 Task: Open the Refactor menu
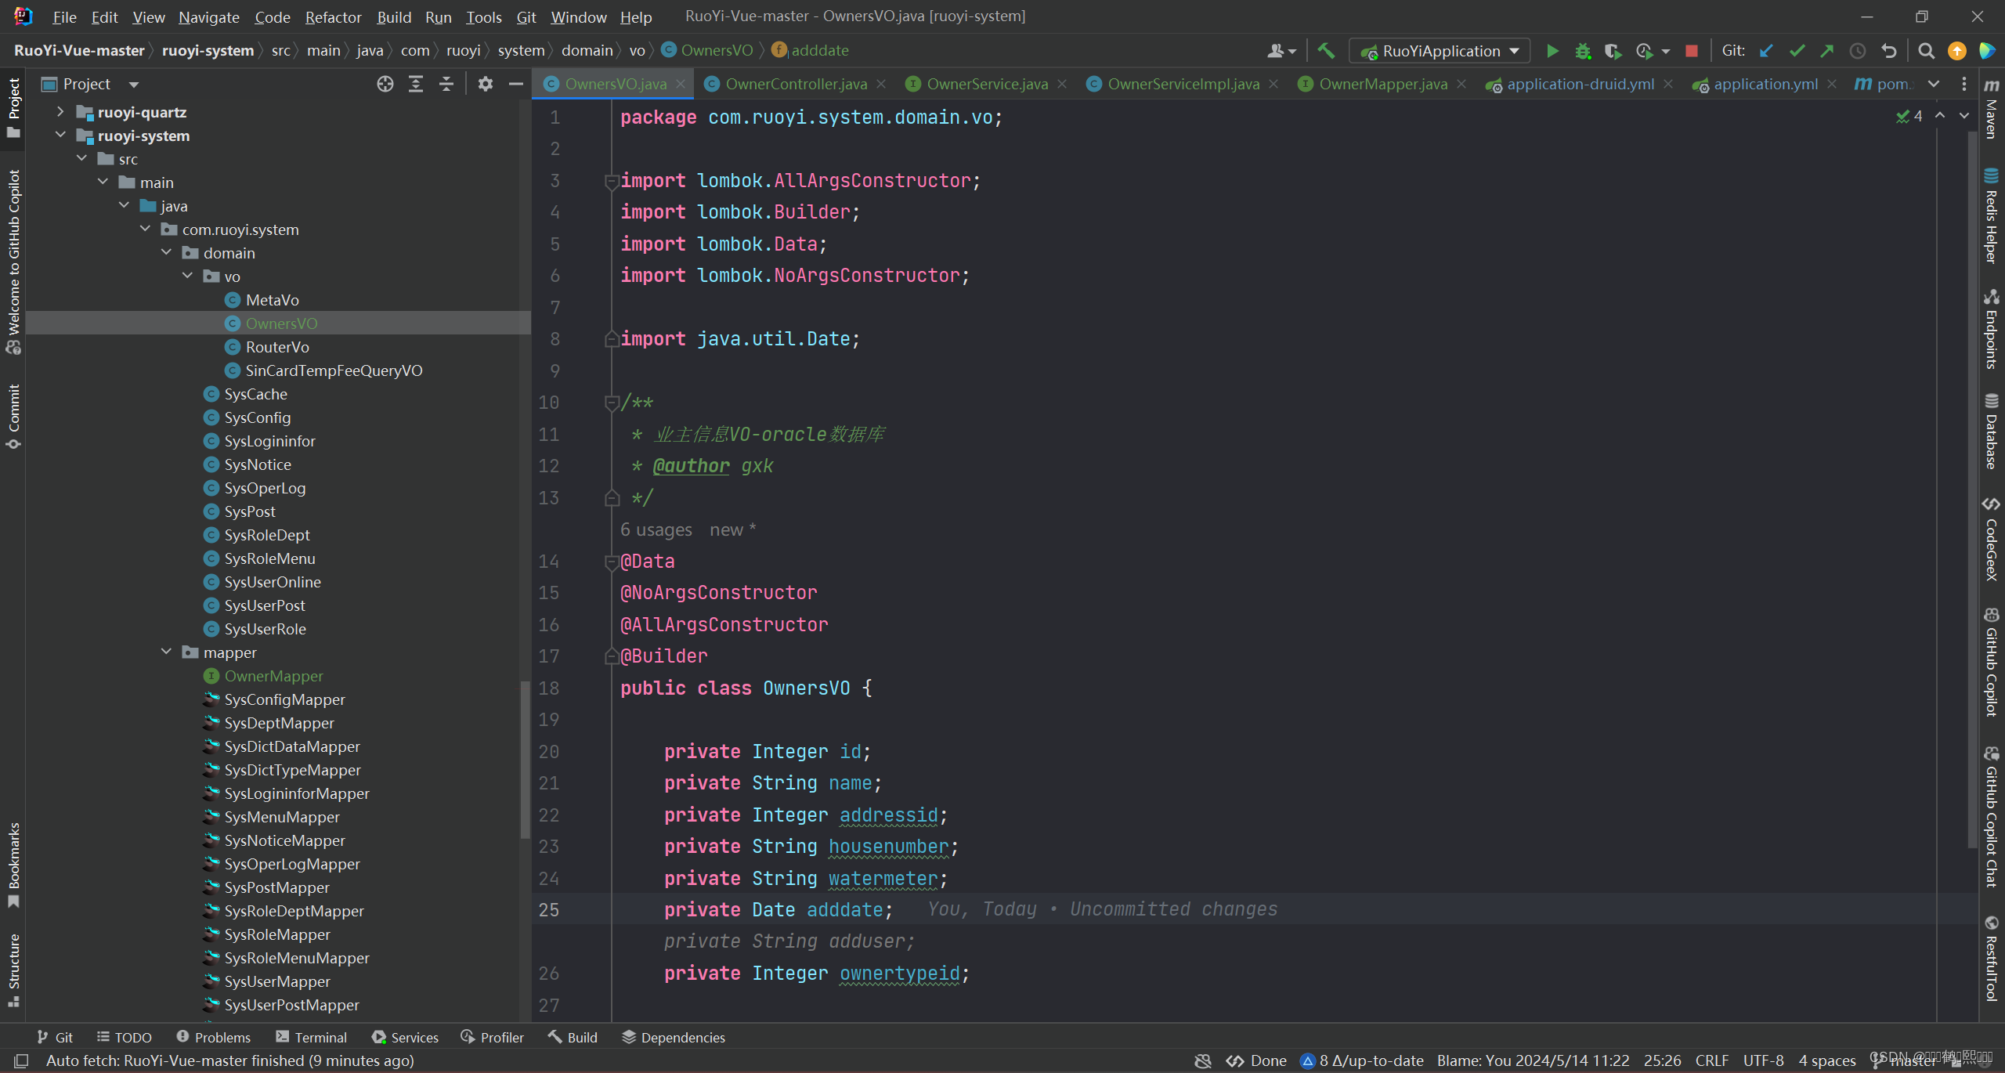(x=333, y=16)
